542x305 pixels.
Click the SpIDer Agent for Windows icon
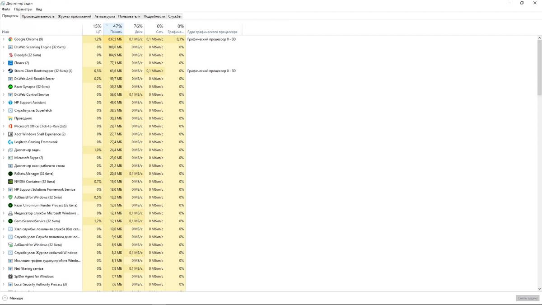(10, 277)
